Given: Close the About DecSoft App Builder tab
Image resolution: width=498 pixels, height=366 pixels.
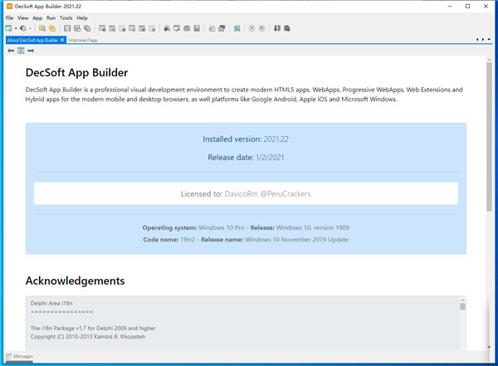Looking at the screenshot, I should 62,40.
